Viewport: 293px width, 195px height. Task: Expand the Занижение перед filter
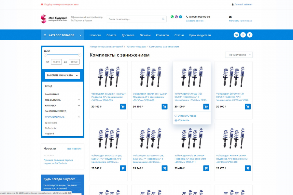point(79,111)
